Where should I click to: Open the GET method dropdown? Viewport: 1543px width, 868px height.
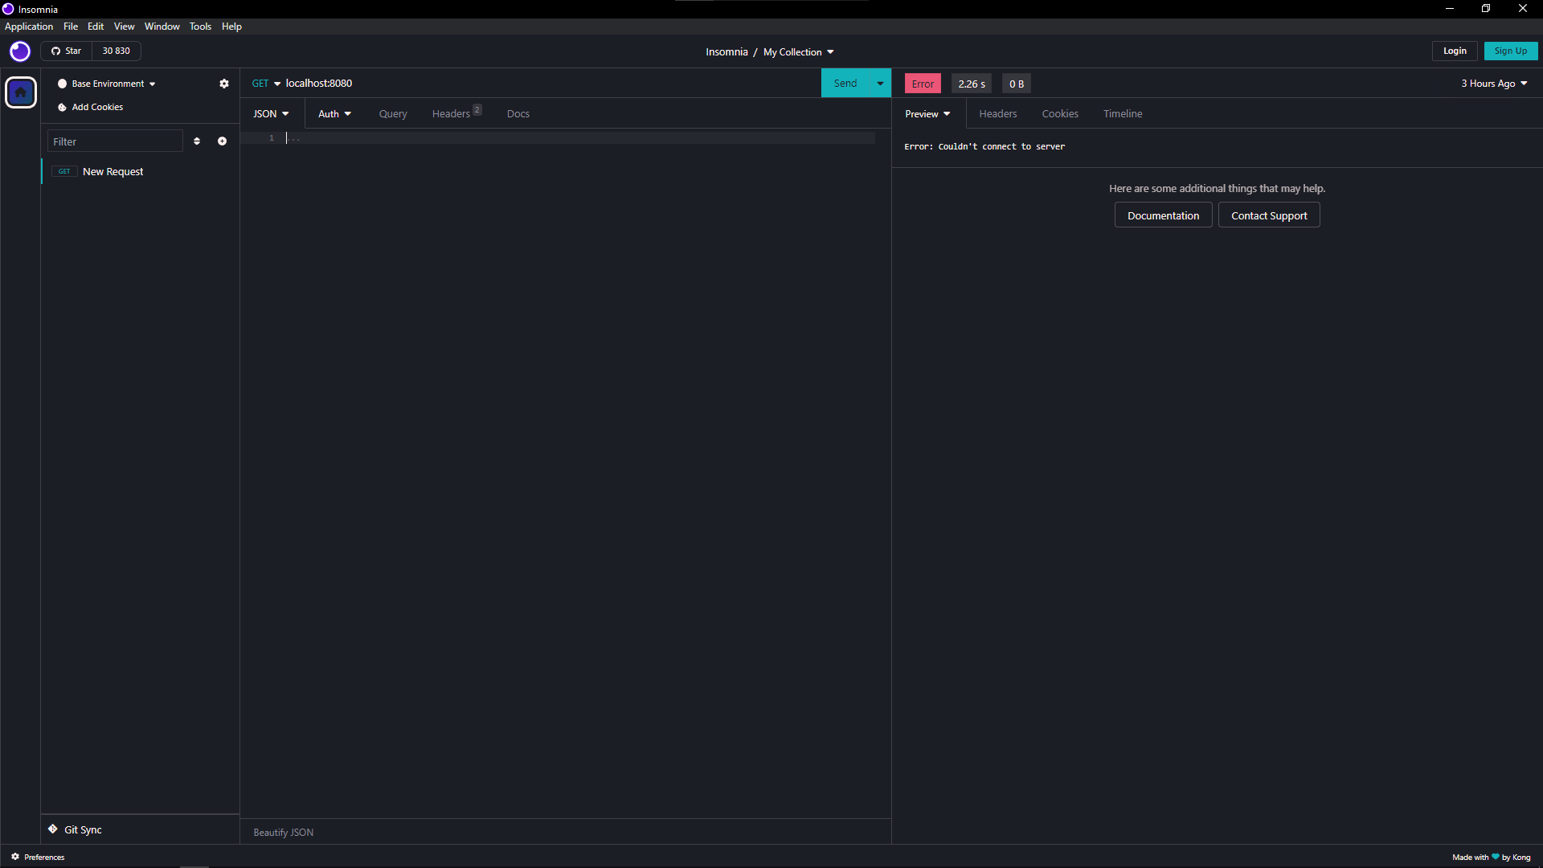point(266,84)
